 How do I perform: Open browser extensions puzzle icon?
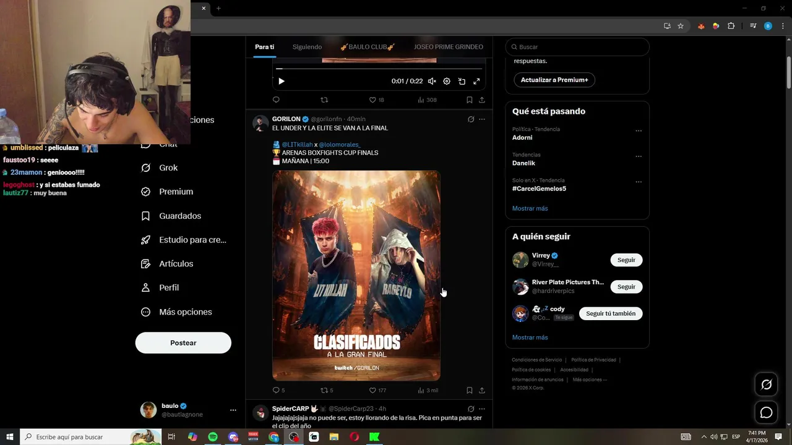click(x=731, y=26)
